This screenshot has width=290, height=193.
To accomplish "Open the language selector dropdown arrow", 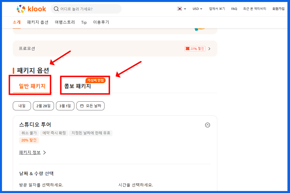I will click(184, 9).
